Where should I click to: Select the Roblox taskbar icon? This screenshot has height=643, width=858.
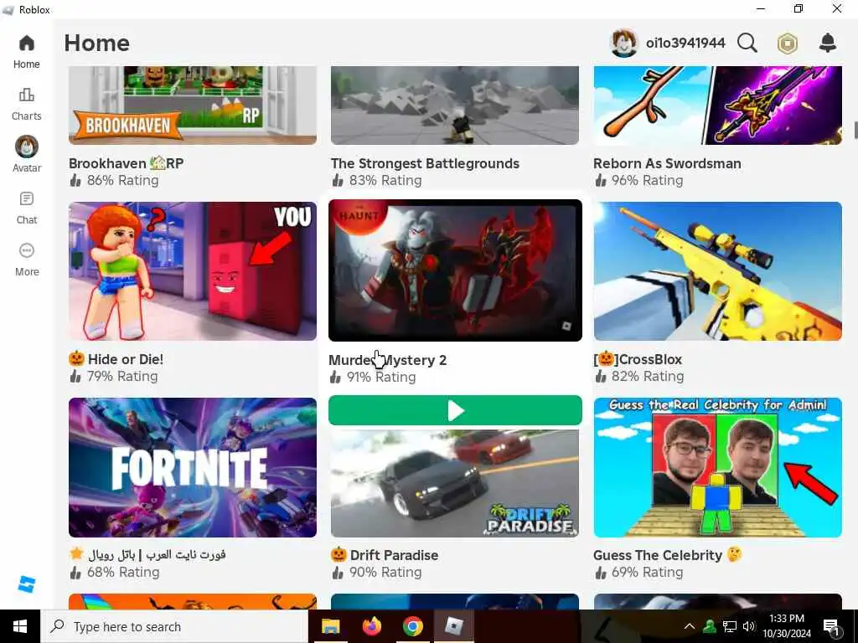coord(454,626)
